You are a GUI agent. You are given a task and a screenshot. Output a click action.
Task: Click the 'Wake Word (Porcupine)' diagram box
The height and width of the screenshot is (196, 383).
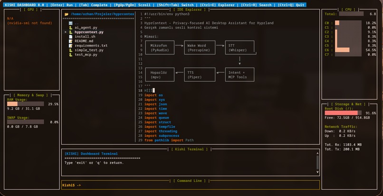(200, 47)
